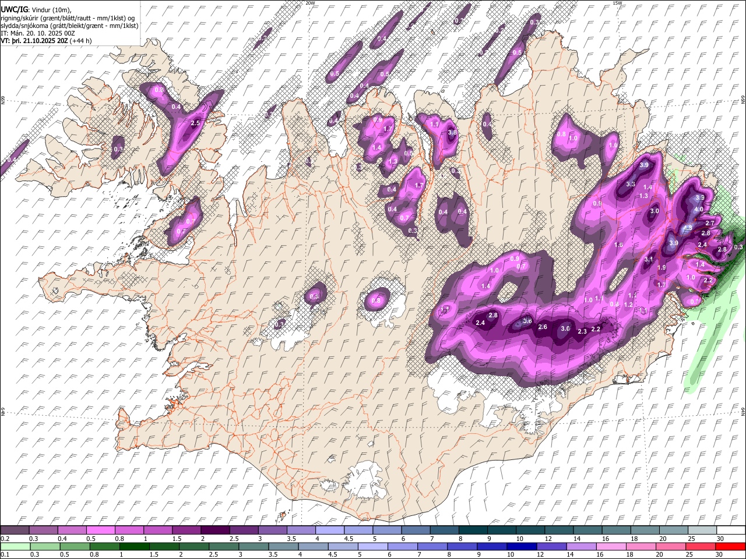This screenshot has height=559, width=746.
Task: Click the '0.2' label on snow scale
Action: [x=5, y=539]
